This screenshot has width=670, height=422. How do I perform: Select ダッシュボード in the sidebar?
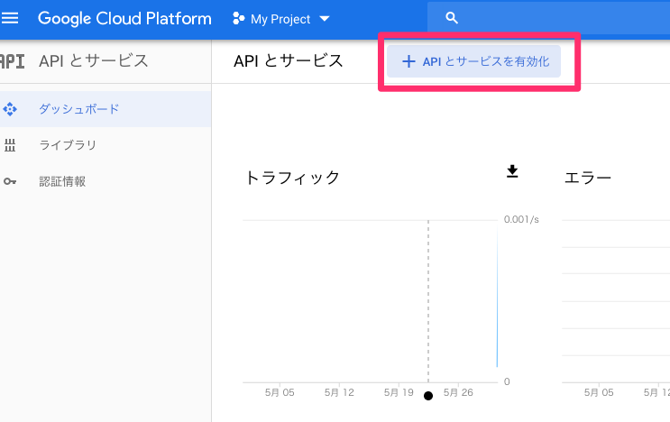click(x=106, y=109)
